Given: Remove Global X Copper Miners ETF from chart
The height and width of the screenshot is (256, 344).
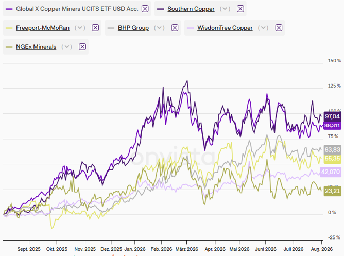Looking at the screenshot, I should click(145, 9).
